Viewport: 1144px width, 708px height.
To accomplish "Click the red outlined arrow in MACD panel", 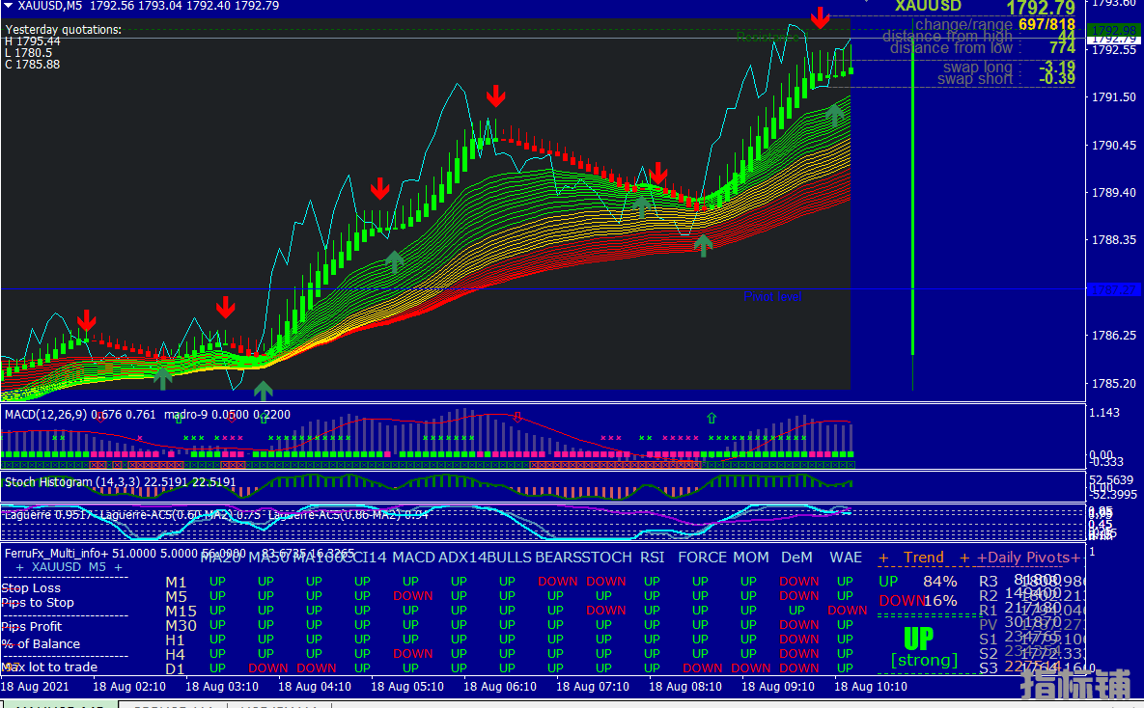I will pyautogui.click(x=517, y=417).
